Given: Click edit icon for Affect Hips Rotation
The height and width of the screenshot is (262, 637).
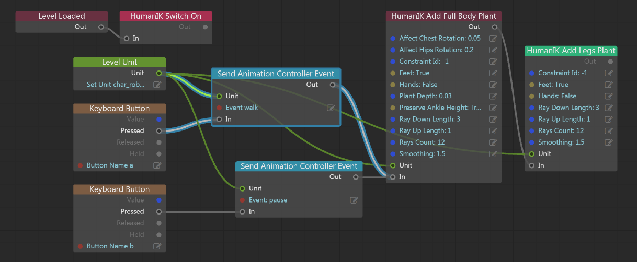Looking at the screenshot, I should pos(493,50).
